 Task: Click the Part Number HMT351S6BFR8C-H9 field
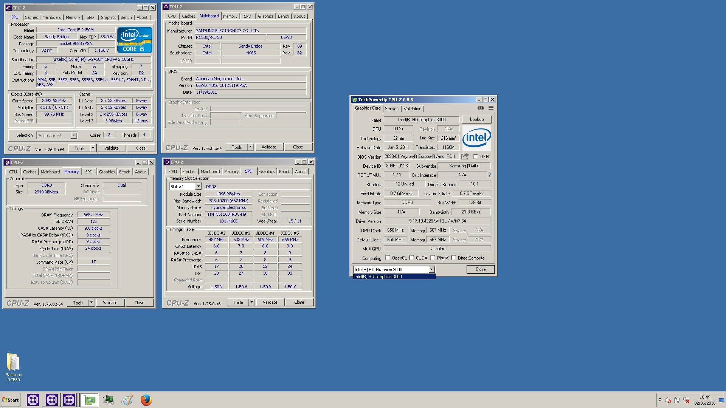click(228, 214)
